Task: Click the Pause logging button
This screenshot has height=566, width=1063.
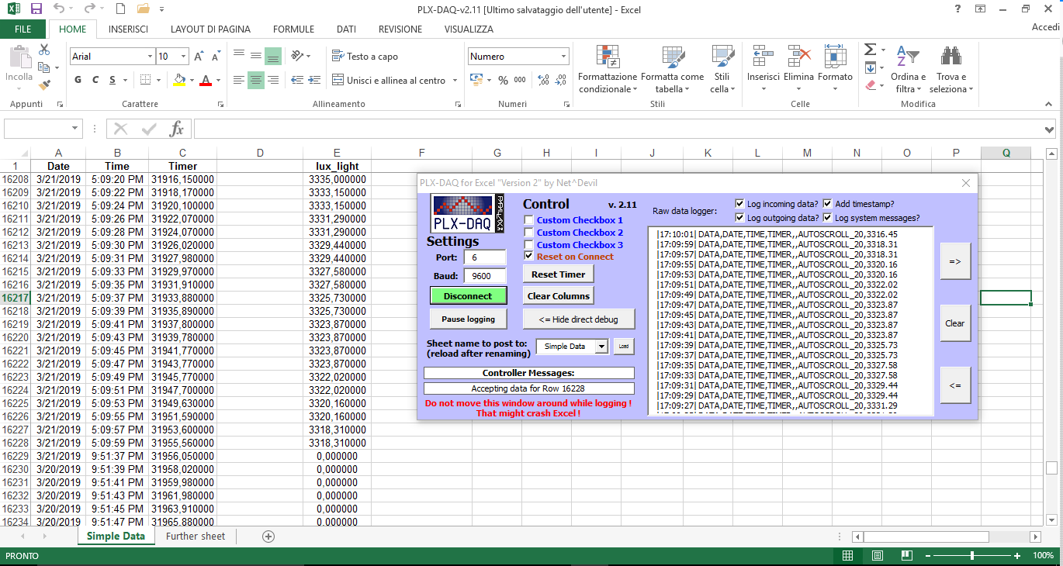Action: (468, 319)
